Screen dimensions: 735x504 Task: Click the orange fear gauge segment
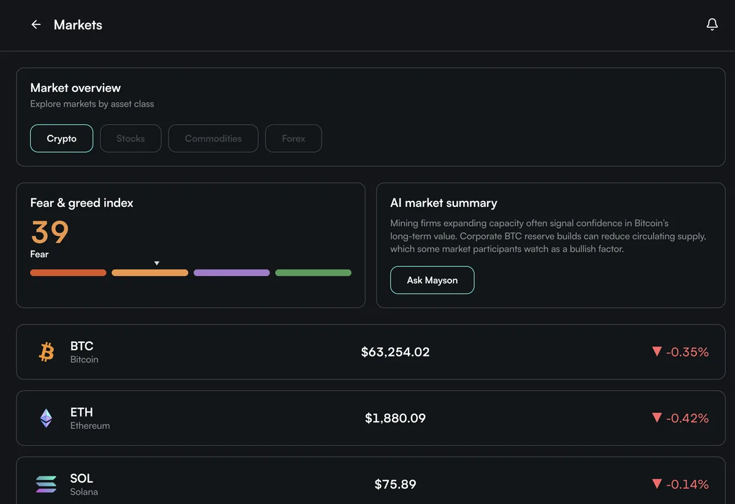[x=150, y=273]
